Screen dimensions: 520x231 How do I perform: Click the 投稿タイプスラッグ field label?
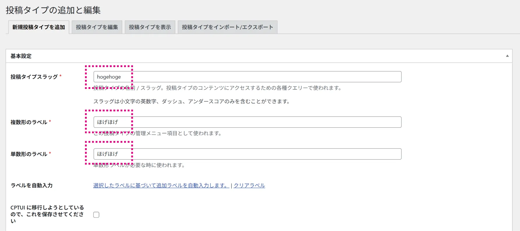(x=34, y=77)
